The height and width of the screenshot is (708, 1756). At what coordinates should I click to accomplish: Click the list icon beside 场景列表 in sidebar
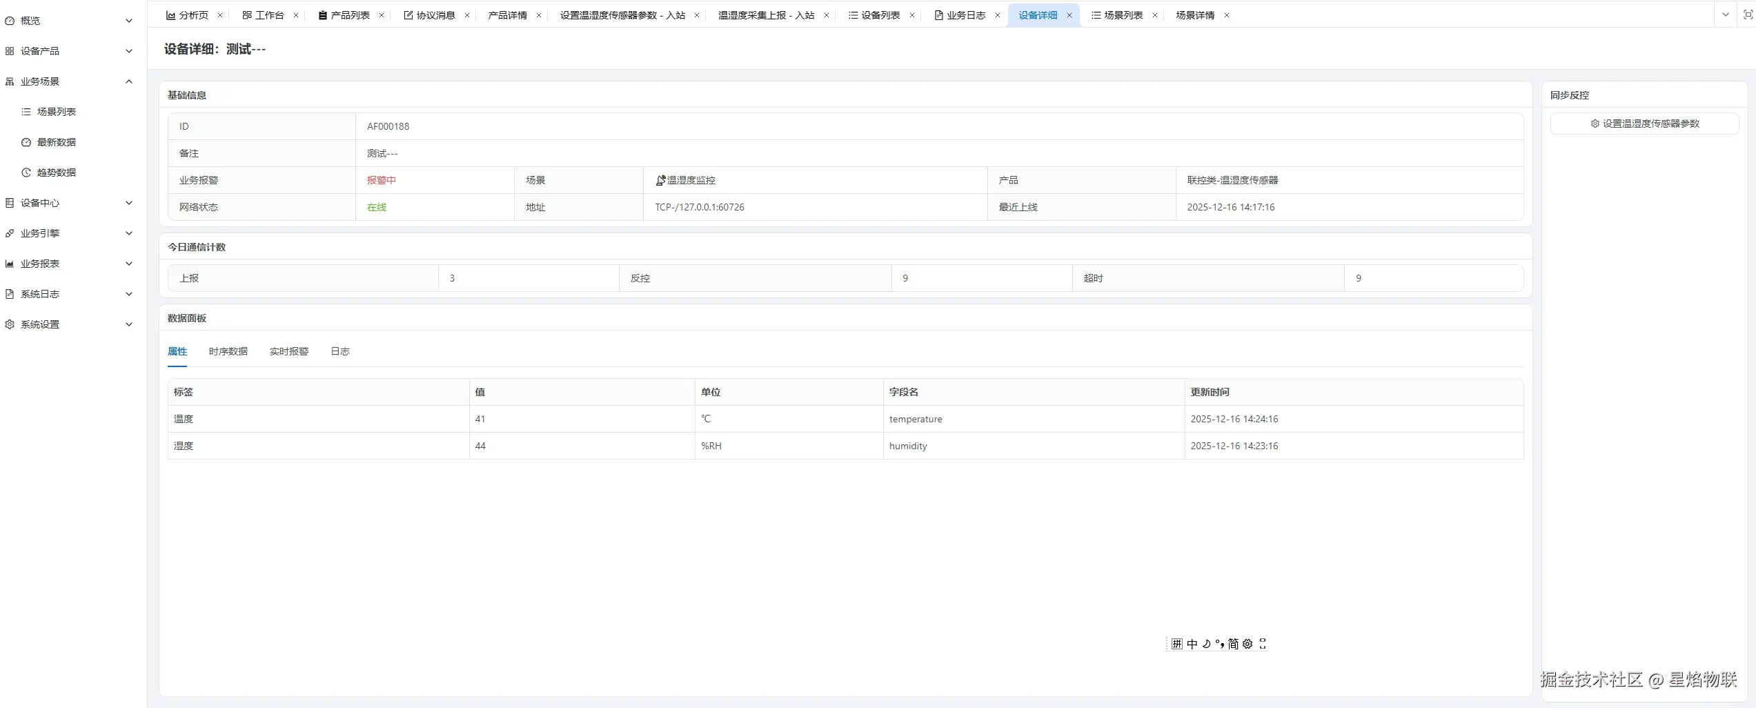[x=26, y=112]
